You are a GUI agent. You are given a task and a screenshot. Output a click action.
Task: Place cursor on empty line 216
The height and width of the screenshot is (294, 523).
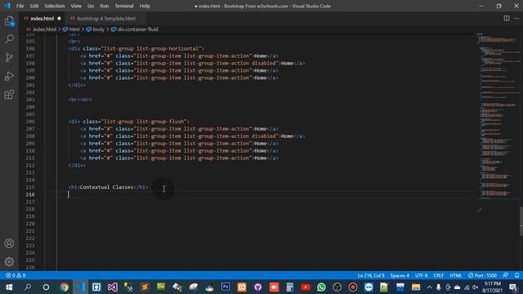pyautogui.click(x=260, y=194)
